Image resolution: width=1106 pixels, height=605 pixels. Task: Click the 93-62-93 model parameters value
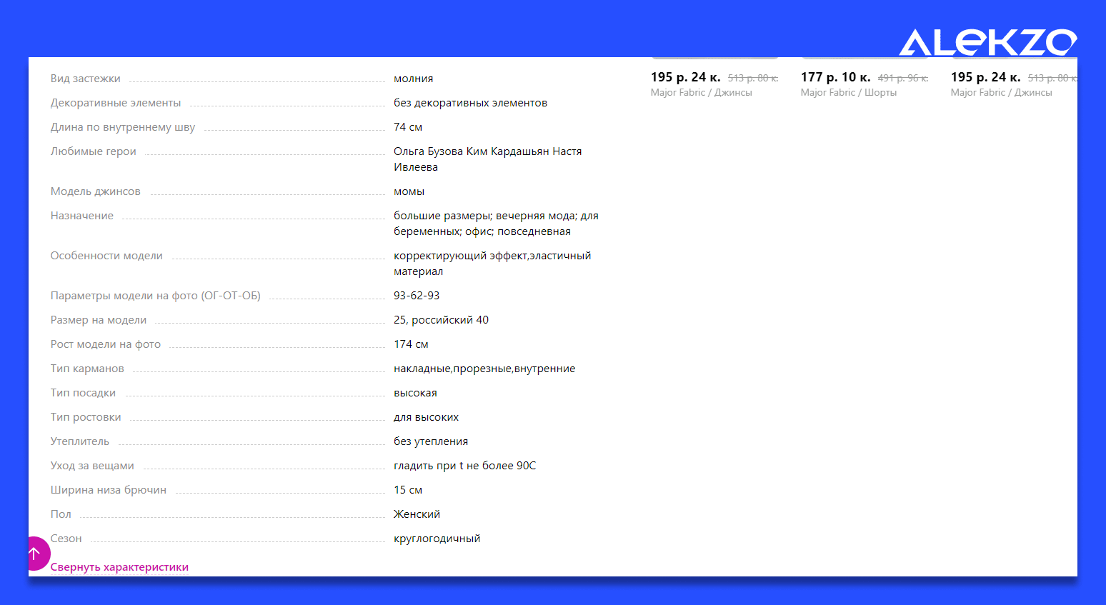417,296
